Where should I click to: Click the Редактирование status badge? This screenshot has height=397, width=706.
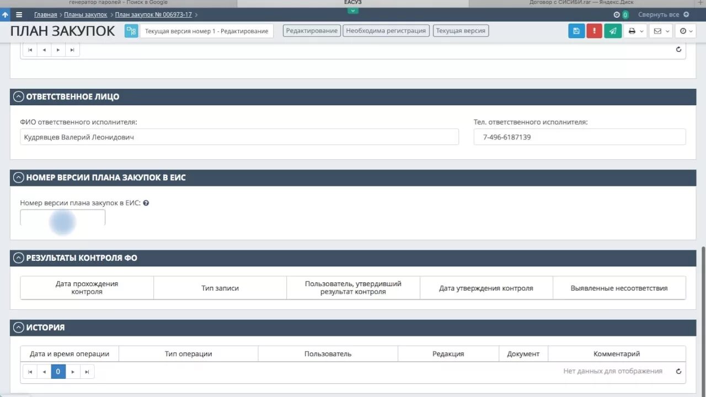[x=312, y=31]
